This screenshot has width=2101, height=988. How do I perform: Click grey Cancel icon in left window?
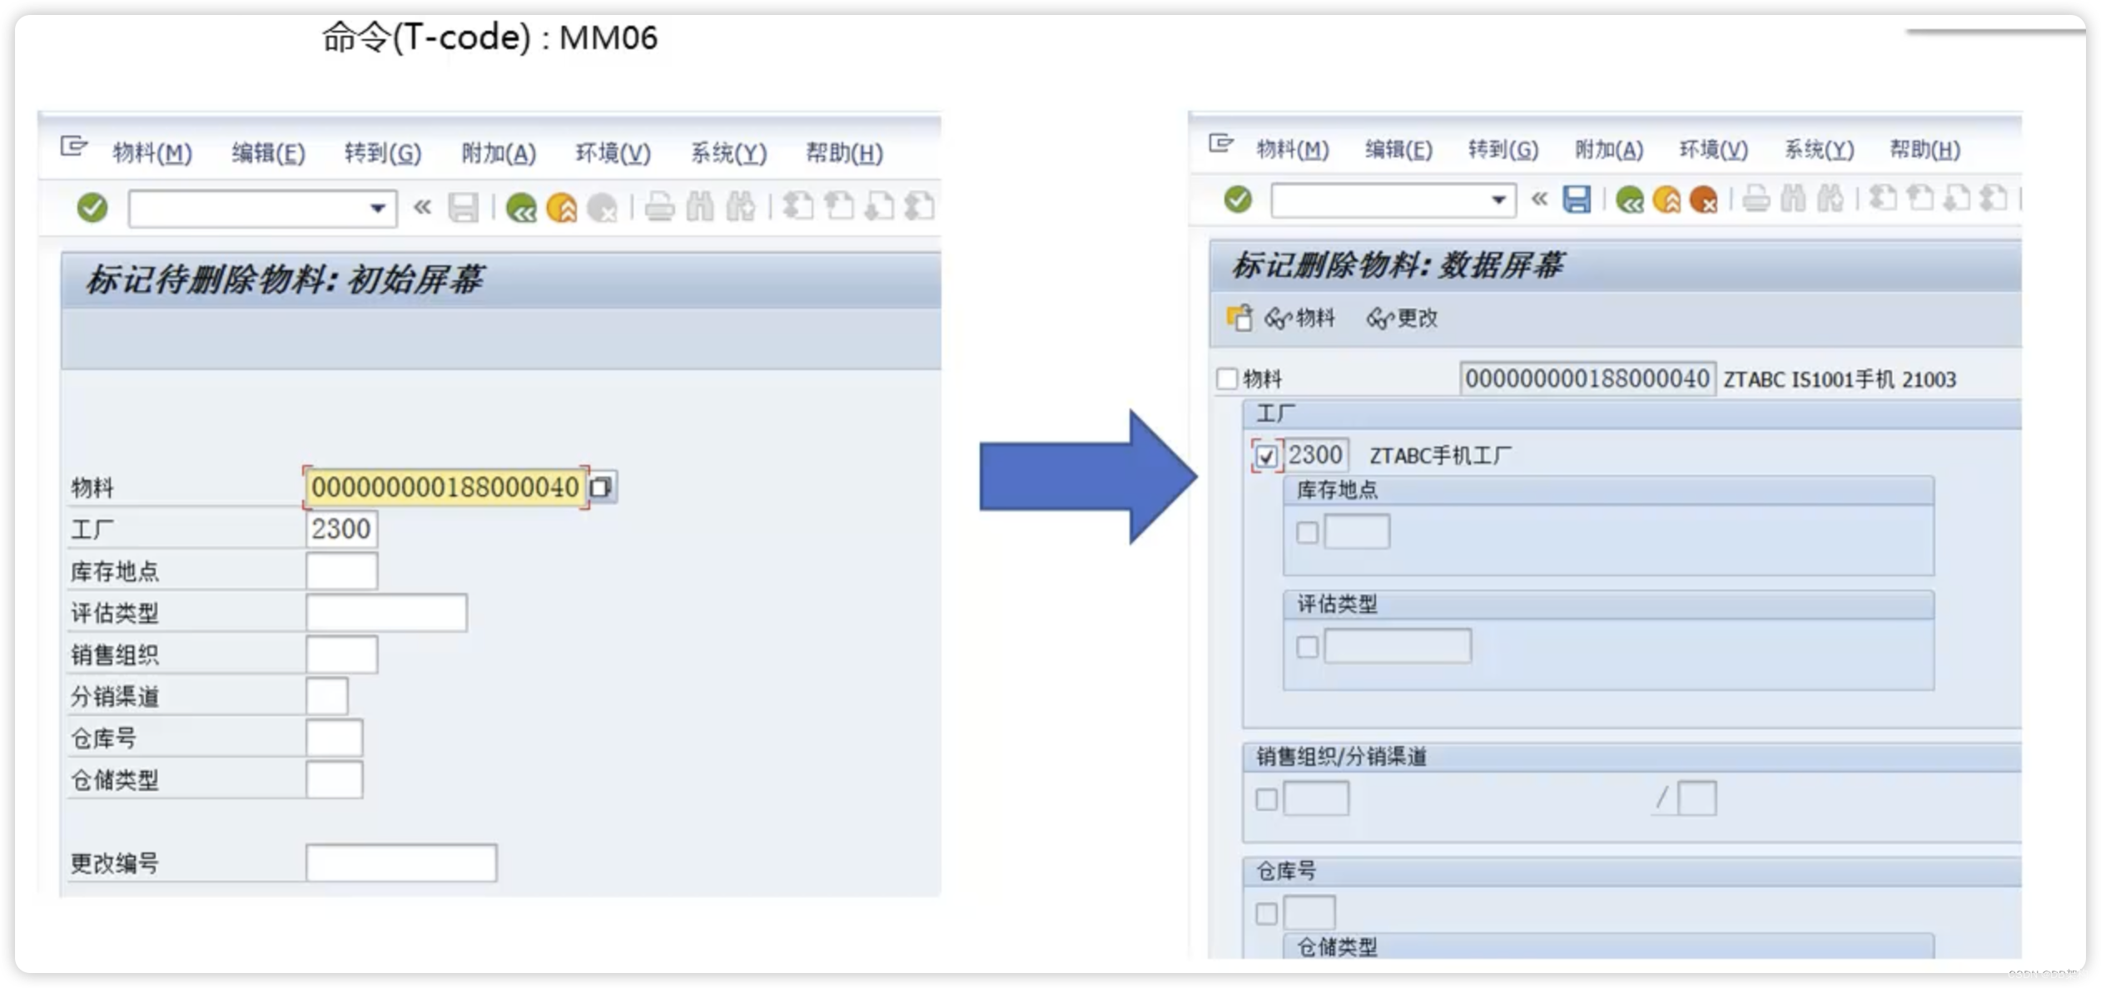(603, 207)
